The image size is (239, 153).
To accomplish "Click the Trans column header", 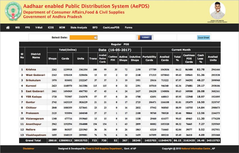I will click(x=93, y=58).
